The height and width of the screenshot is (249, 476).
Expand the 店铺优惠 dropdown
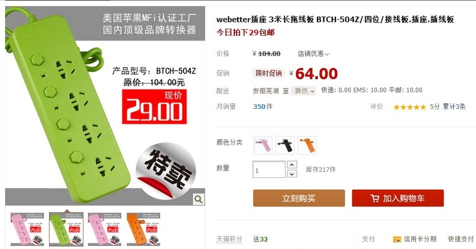tap(313, 54)
